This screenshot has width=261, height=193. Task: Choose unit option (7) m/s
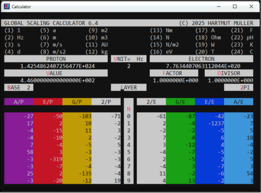51,45
